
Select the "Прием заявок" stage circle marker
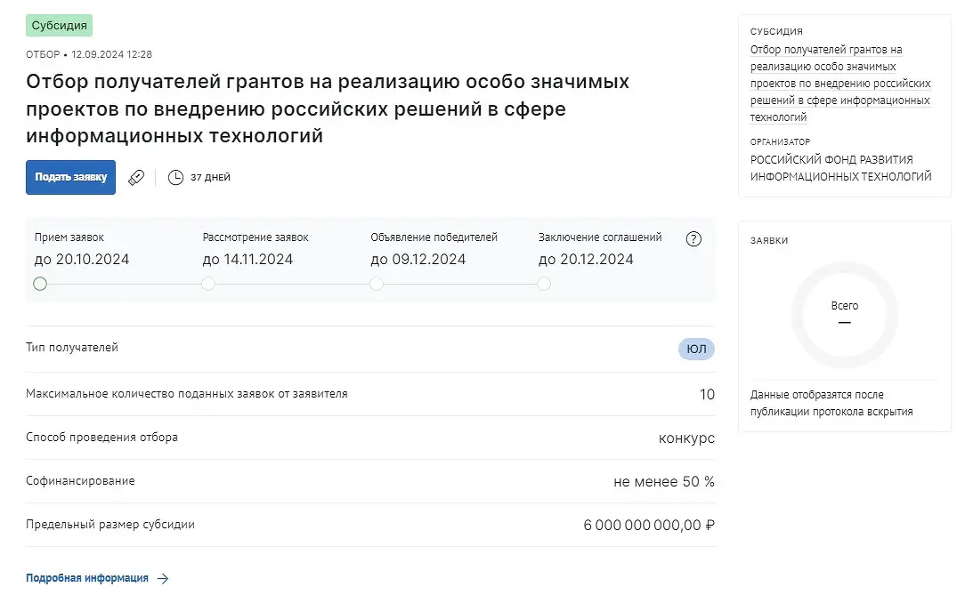(x=40, y=284)
